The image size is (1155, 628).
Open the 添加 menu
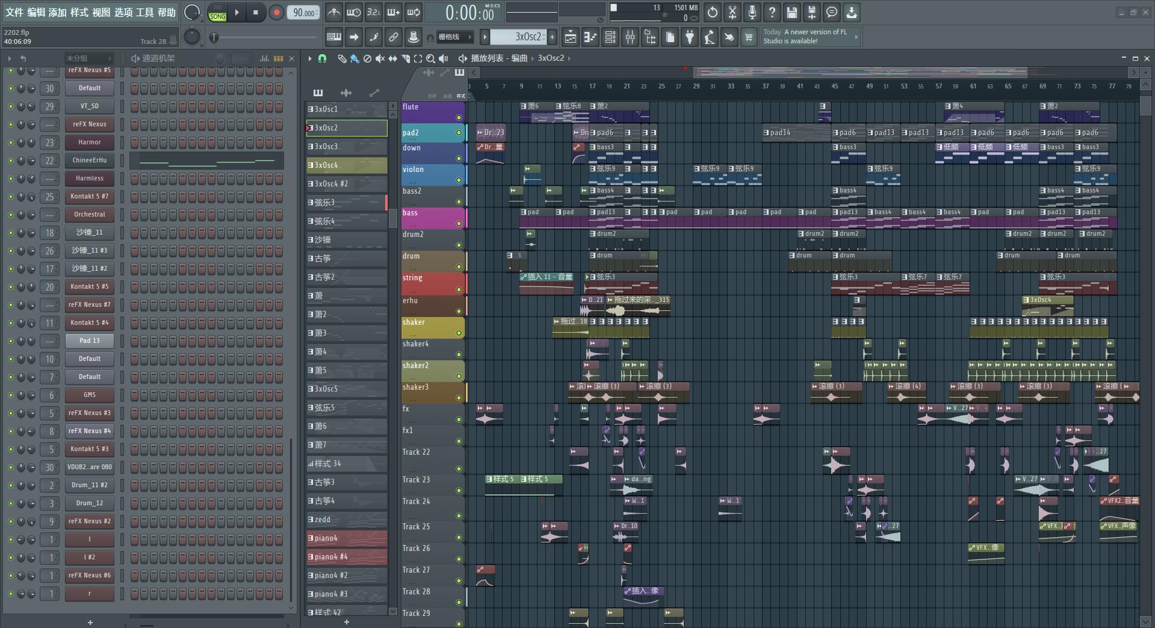coord(58,12)
